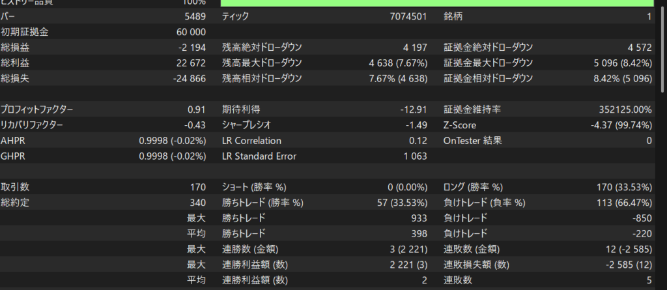Click the シャープレシオ value -1.49
This screenshot has height=290, width=667.
point(415,125)
